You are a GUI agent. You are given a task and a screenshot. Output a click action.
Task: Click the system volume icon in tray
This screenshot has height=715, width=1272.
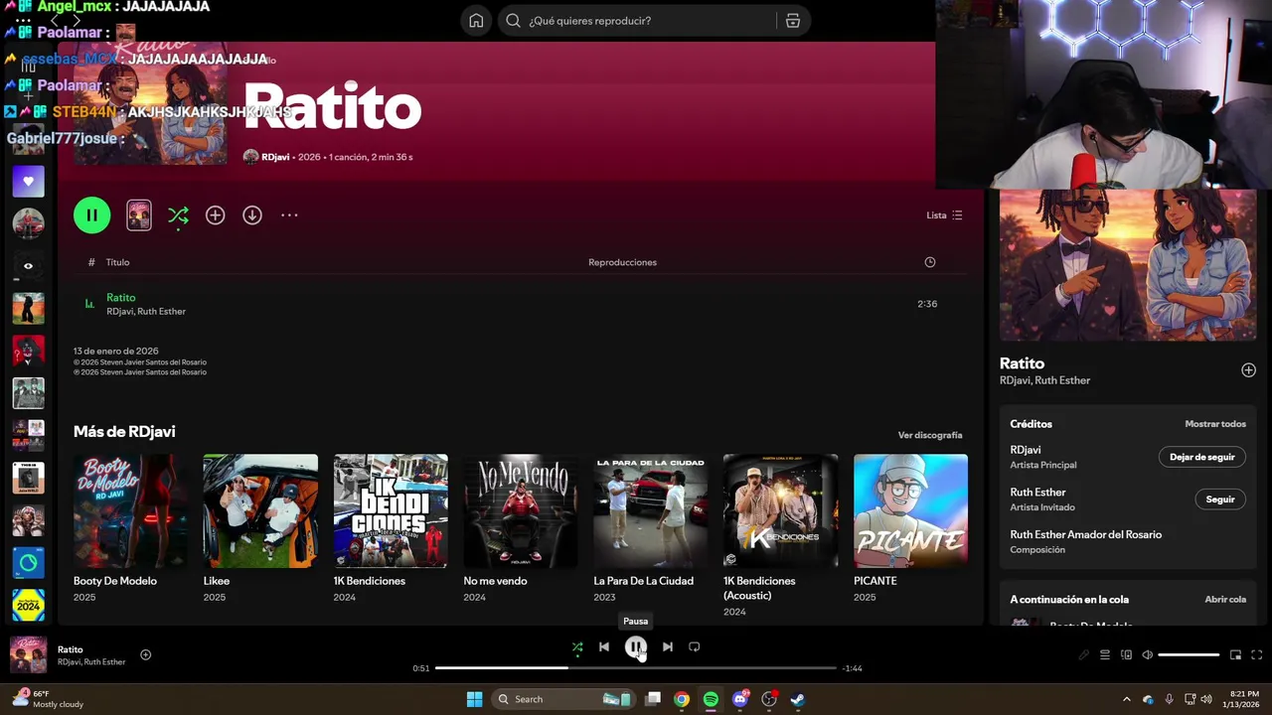(x=1206, y=699)
